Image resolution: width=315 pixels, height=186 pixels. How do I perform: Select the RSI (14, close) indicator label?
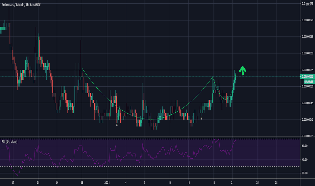[x=9, y=142]
